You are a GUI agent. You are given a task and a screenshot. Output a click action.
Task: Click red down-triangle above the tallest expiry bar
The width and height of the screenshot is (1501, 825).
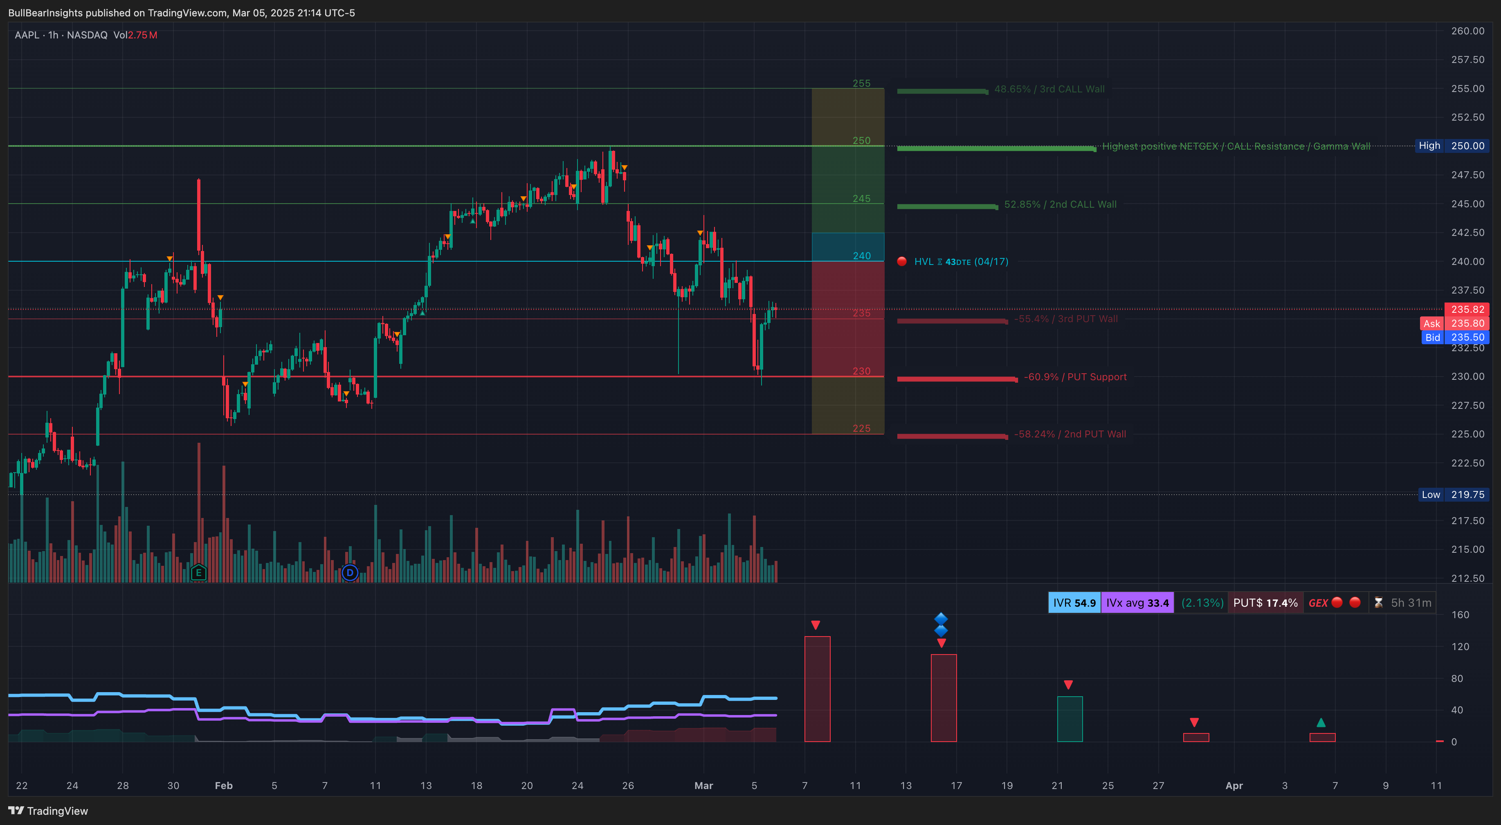coord(816,625)
